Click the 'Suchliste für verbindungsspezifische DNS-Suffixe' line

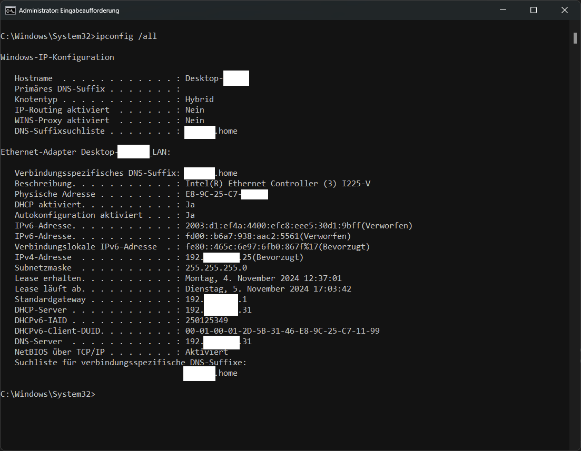tap(131, 363)
